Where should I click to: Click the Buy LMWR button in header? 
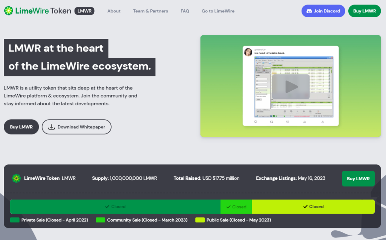coord(365,11)
